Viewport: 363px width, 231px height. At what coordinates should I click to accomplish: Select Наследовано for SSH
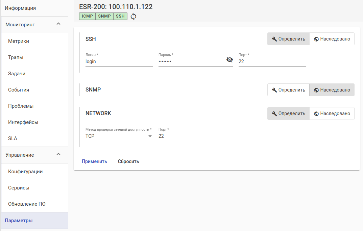[332, 39]
